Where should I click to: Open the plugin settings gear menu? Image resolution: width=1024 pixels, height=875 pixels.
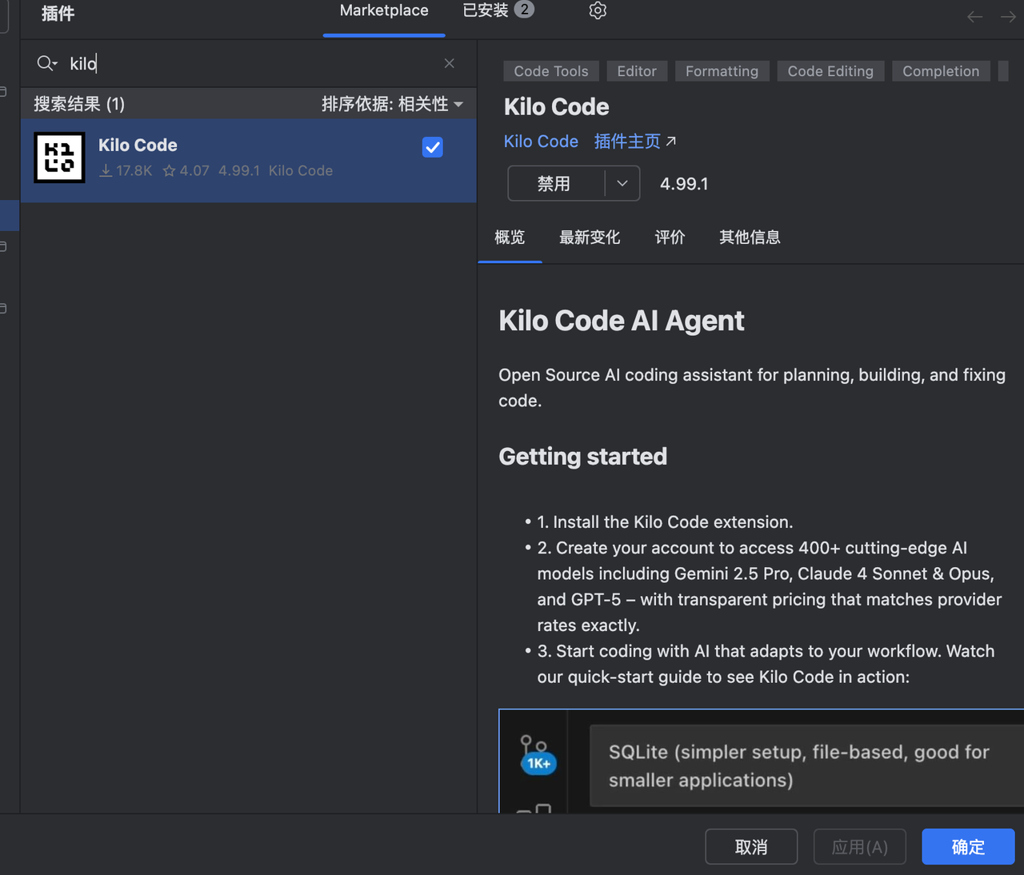click(597, 10)
